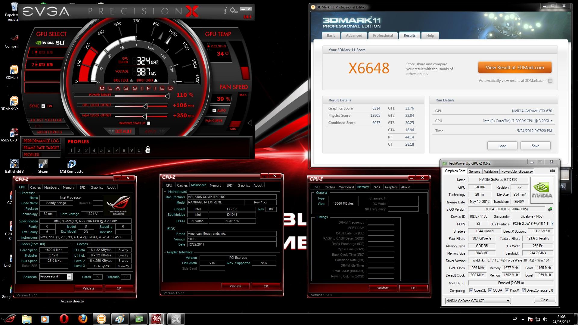Viewport: 578px width, 325px height.
Task: Click View Result at 3DMark.com
Action: (515, 68)
